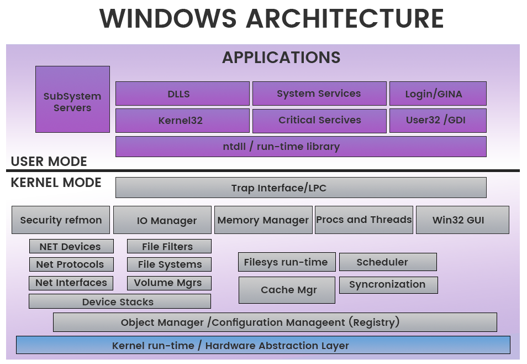This screenshot has height=364, width=527.
Task: Click the Memory Manager box
Action: click(263, 220)
